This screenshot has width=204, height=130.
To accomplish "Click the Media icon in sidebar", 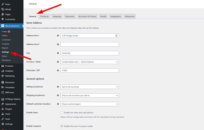I will 3,9.
